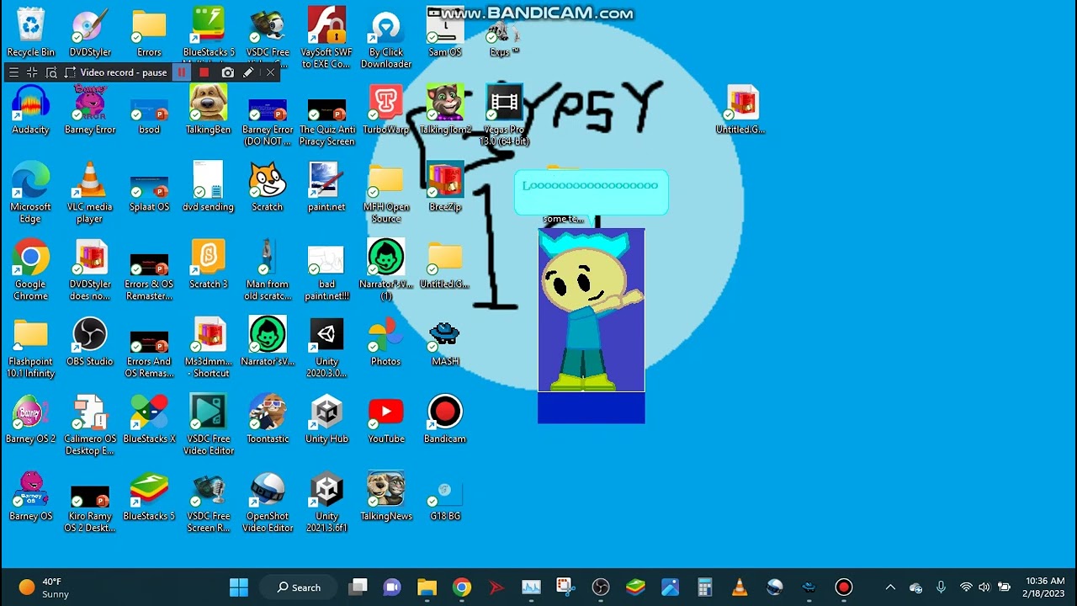This screenshot has width=1077, height=606.
Task: Select the BreeZip desktop icon
Action: pyautogui.click(x=445, y=187)
